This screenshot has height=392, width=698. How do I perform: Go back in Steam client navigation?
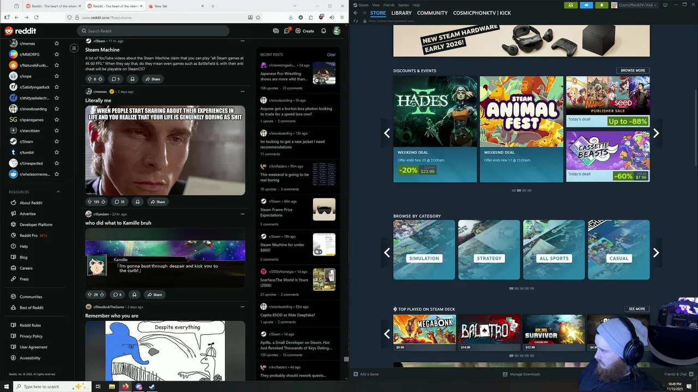point(356,13)
